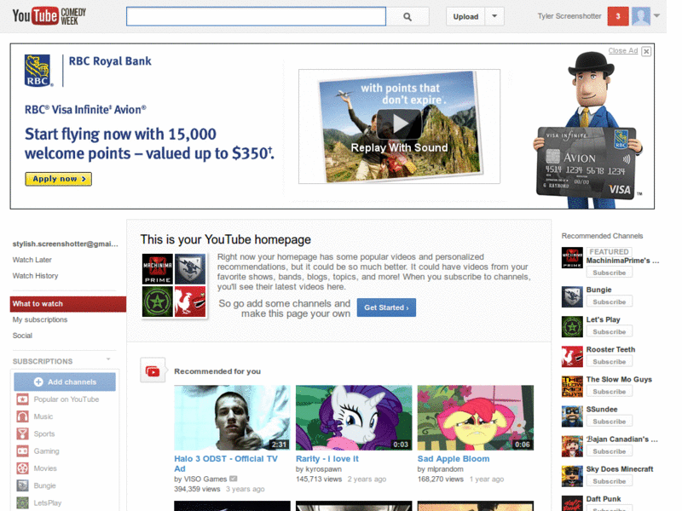
Task: Open the Rarity - i love it thumbnail
Action: (354, 417)
